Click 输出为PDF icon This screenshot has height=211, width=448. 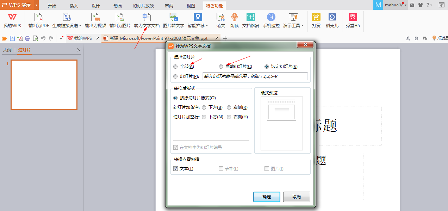click(x=39, y=17)
